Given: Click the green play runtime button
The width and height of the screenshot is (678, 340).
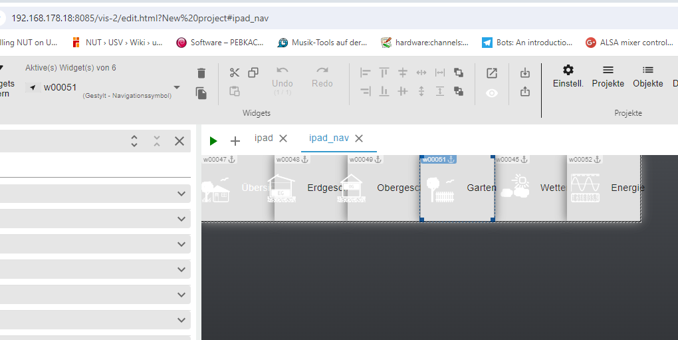Looking at the screenshot, I should (213, 140).
